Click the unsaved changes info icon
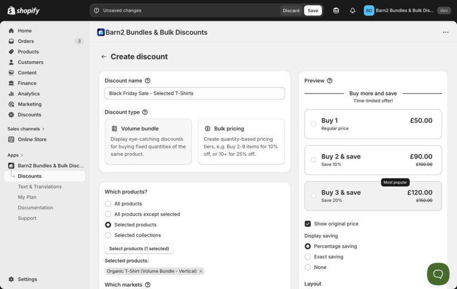The height and width of the screenshot is (289, 457). 96,11
